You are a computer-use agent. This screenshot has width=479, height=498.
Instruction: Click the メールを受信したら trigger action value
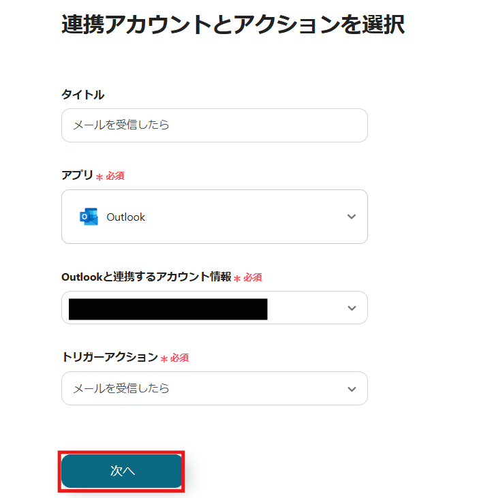121,388
